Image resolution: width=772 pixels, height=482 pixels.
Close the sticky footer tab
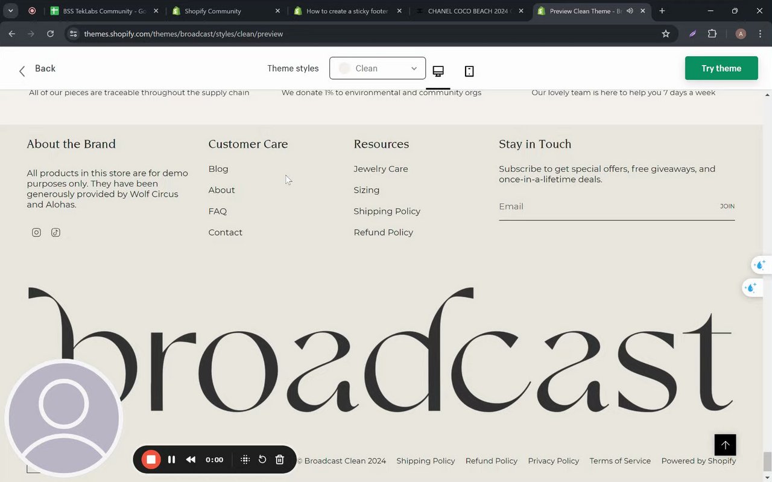click(399, 11)
